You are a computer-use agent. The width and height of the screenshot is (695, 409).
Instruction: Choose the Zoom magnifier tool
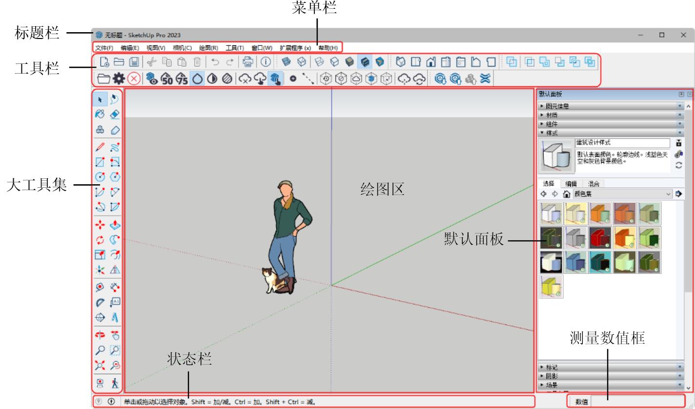click(x=100, y=350)
